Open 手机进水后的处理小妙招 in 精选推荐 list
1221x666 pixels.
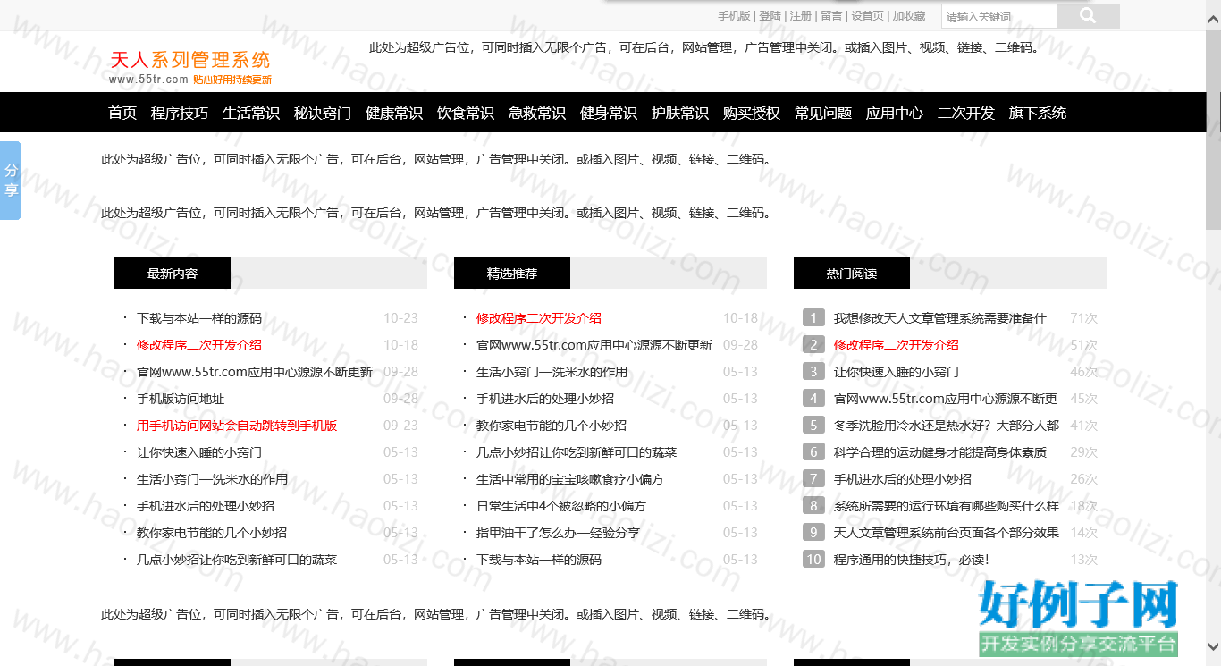pyautogui.click(x=545, y=399)
